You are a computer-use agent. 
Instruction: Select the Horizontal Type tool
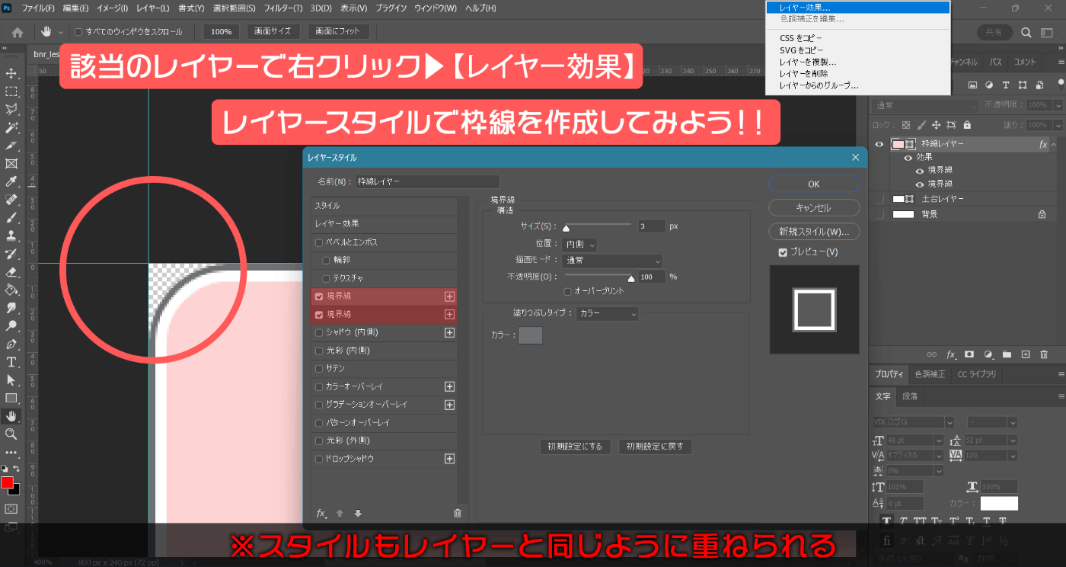(11, 362)
